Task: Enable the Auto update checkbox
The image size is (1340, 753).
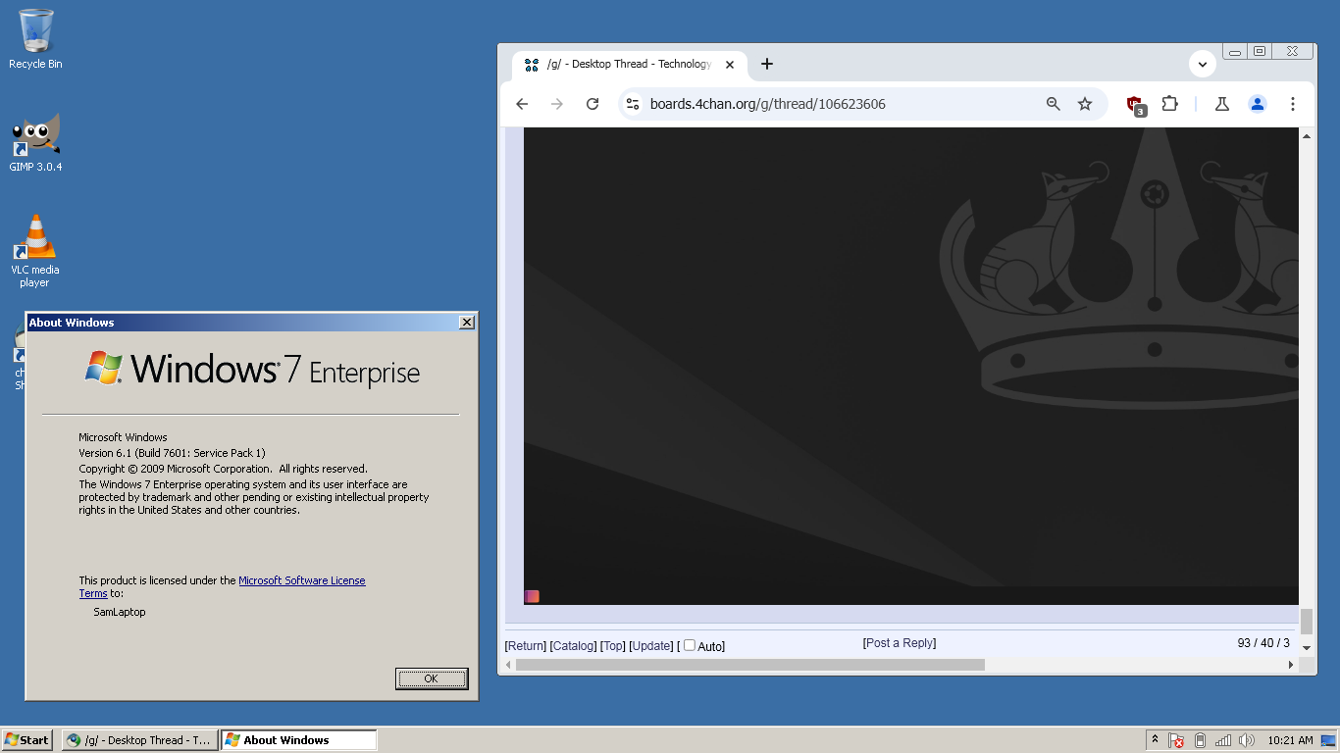Action: tap(690, 645)
